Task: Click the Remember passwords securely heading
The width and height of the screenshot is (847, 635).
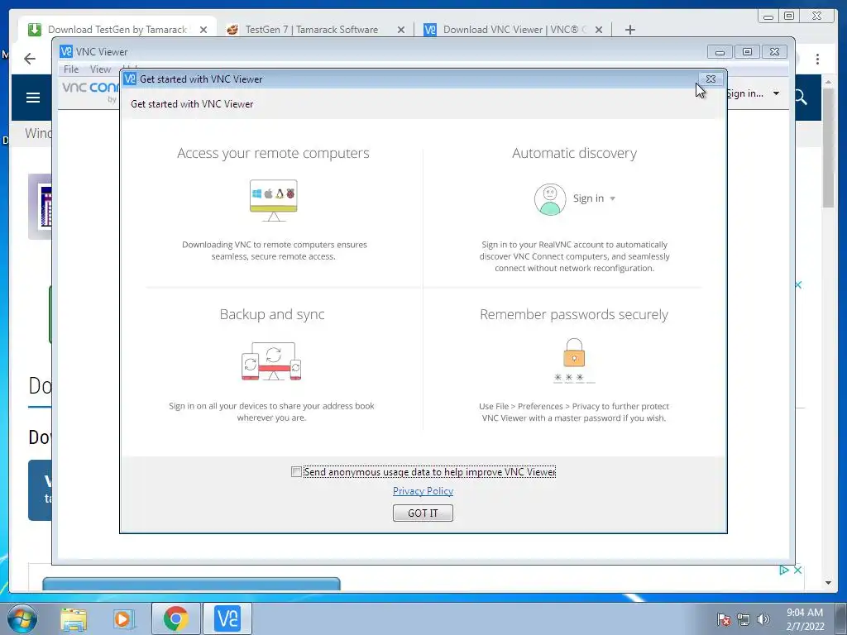Action: [x=574, y=314]
